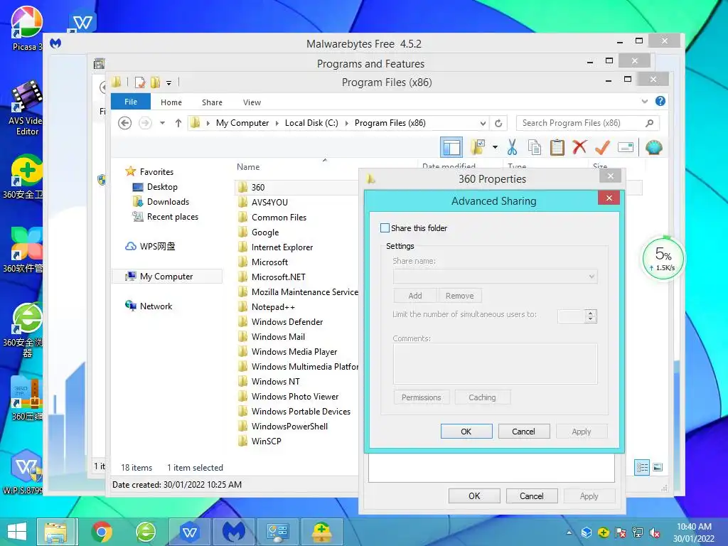Click the properties quick access icon in title bar
Image resolution: width=728 pixels, height=546 pixels.
point(140,82)
